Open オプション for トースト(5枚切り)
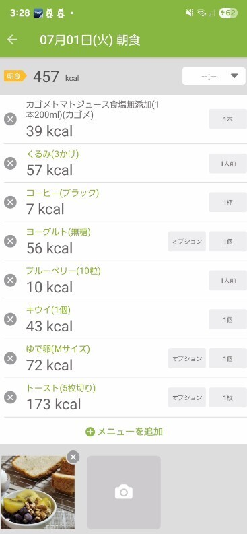The image size is (247, 534). (x=187, y=397)
